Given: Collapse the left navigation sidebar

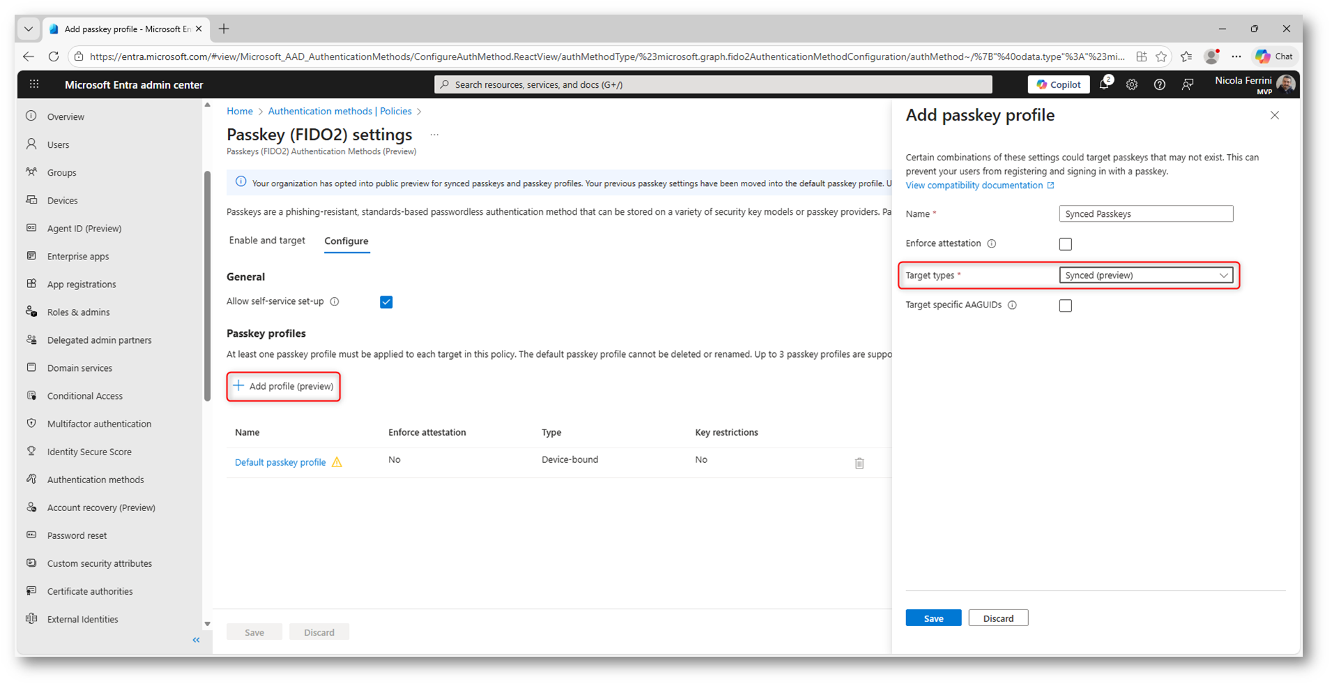Looking at the screenshot, I should tap(196, 639).
